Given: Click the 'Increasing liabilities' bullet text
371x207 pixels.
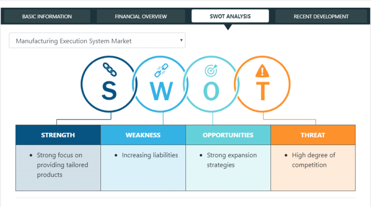Looking at the screenshot, I should (150, 155).
